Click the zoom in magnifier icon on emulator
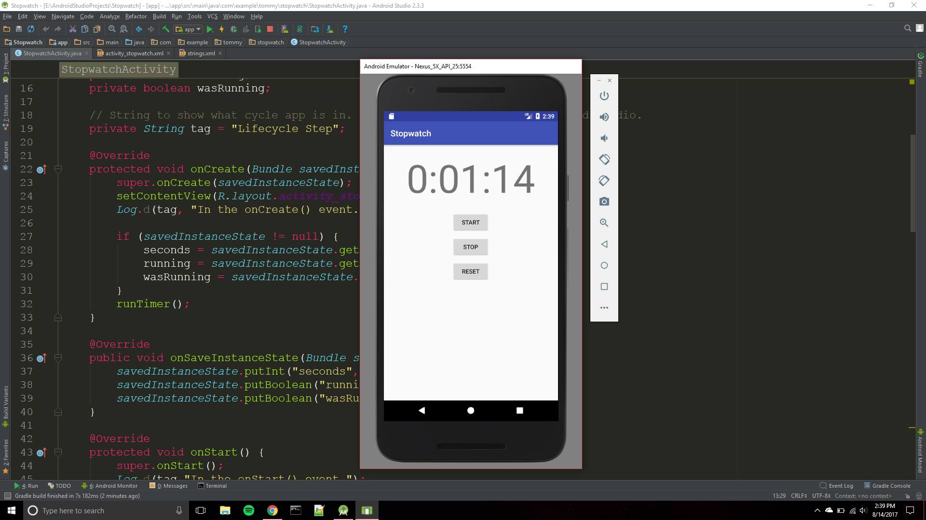Viewport: 926px width, 520px height. 603,222
